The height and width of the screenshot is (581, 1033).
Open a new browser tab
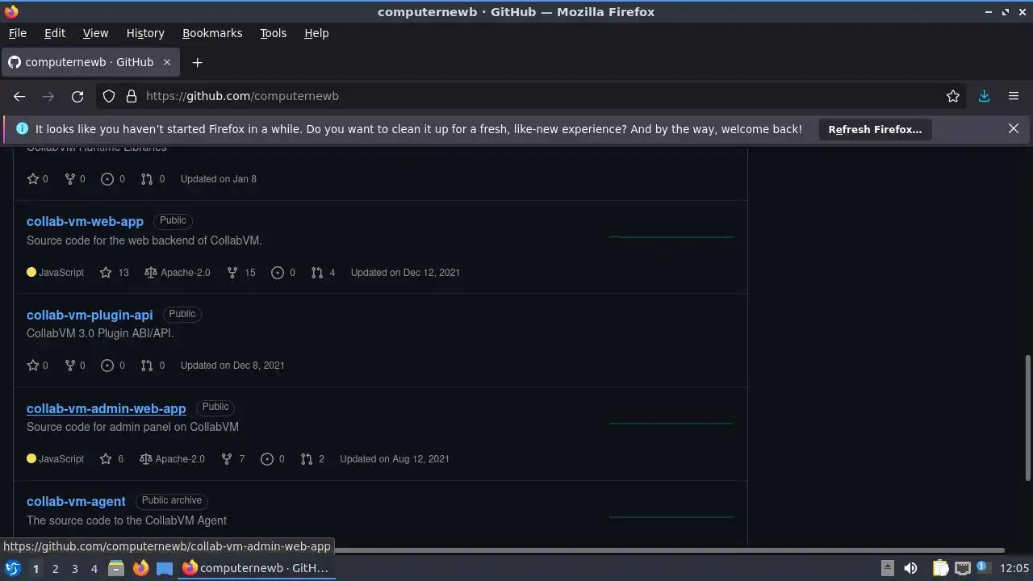(x=197, y=62)
